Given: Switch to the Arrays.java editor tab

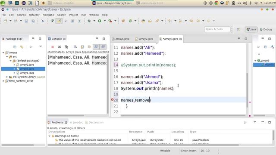Looking at the screenshot, I should [121, 39].
